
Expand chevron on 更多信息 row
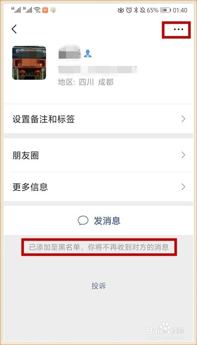183,187
